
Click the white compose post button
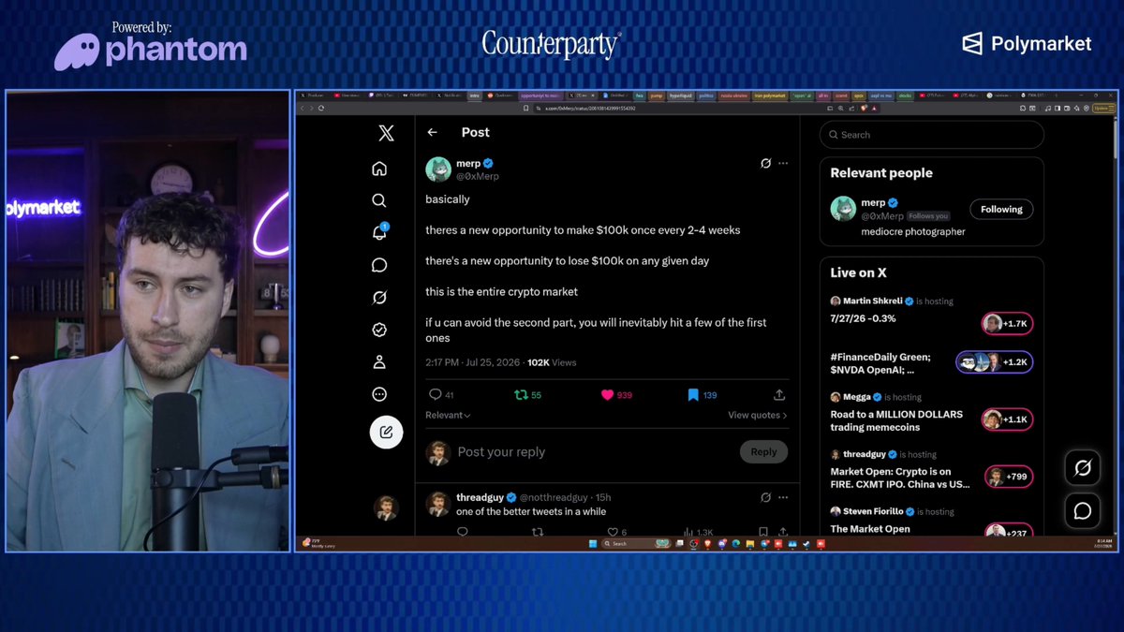[386, 432]
